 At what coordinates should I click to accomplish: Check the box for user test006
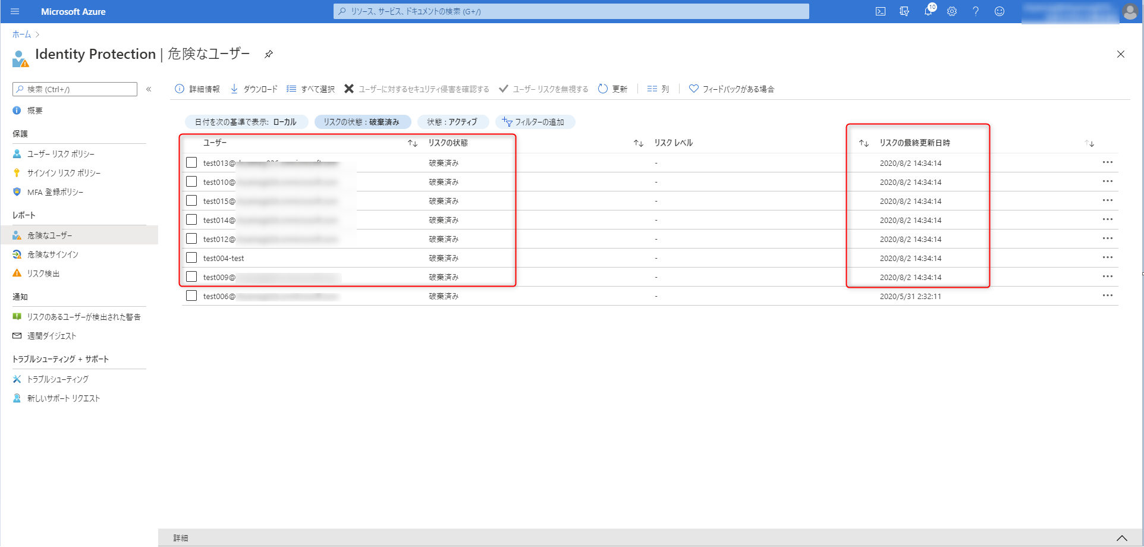(x=191, y=295)
